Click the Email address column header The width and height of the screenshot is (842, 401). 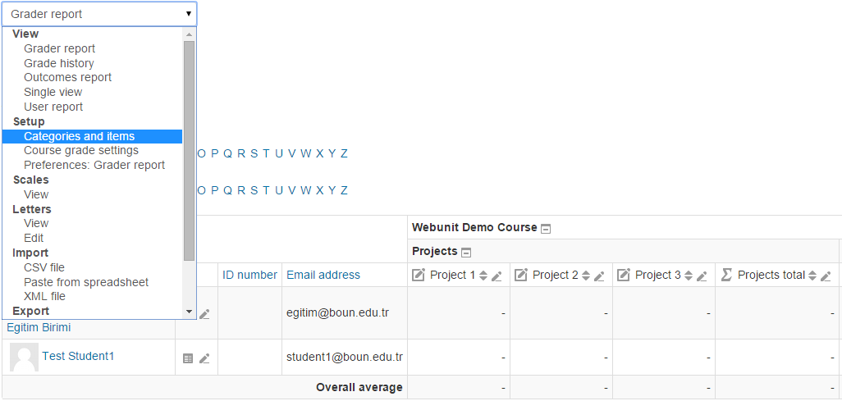click(323, 275)
